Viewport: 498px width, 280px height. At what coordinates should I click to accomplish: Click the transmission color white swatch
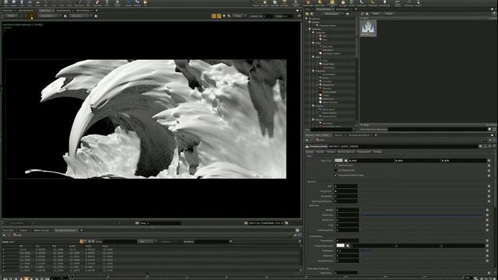coord(340,246)
